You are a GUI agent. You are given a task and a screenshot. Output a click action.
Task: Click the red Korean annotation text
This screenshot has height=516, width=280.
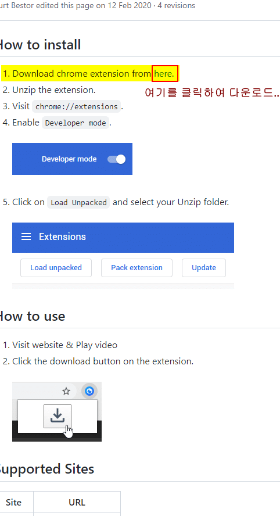(x=212, y=93)
